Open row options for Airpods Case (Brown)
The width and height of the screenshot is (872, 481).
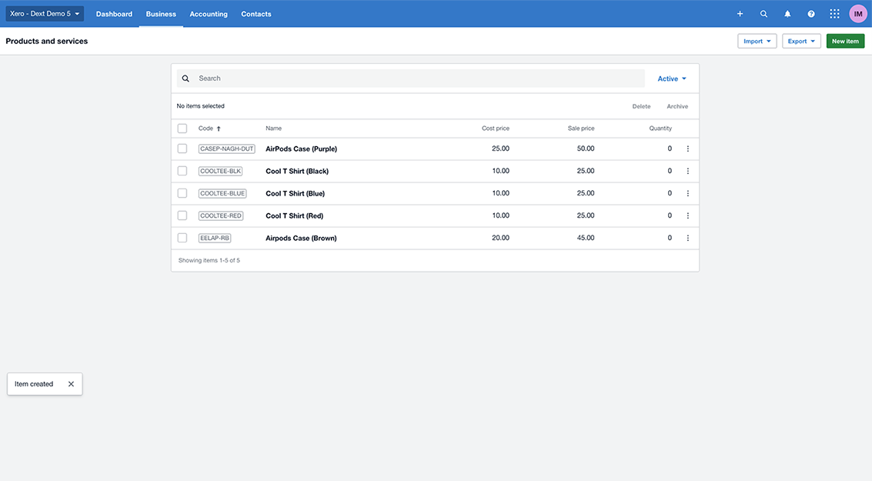[x=687, y=239]
